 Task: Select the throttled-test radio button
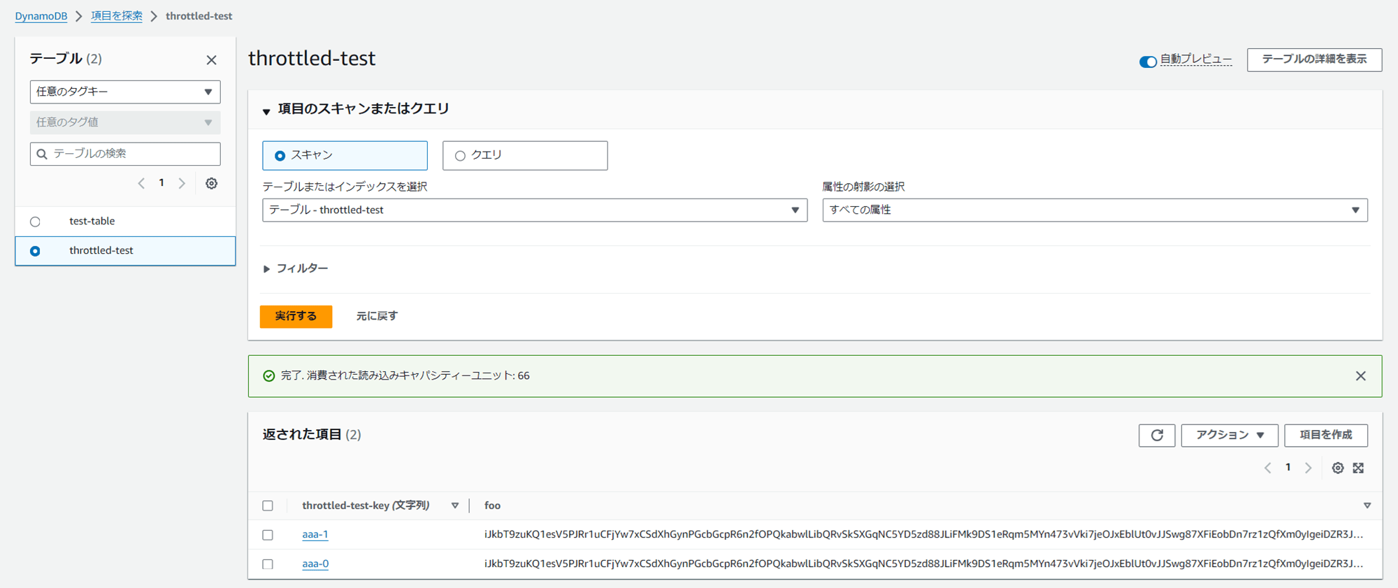click(35, 251)
